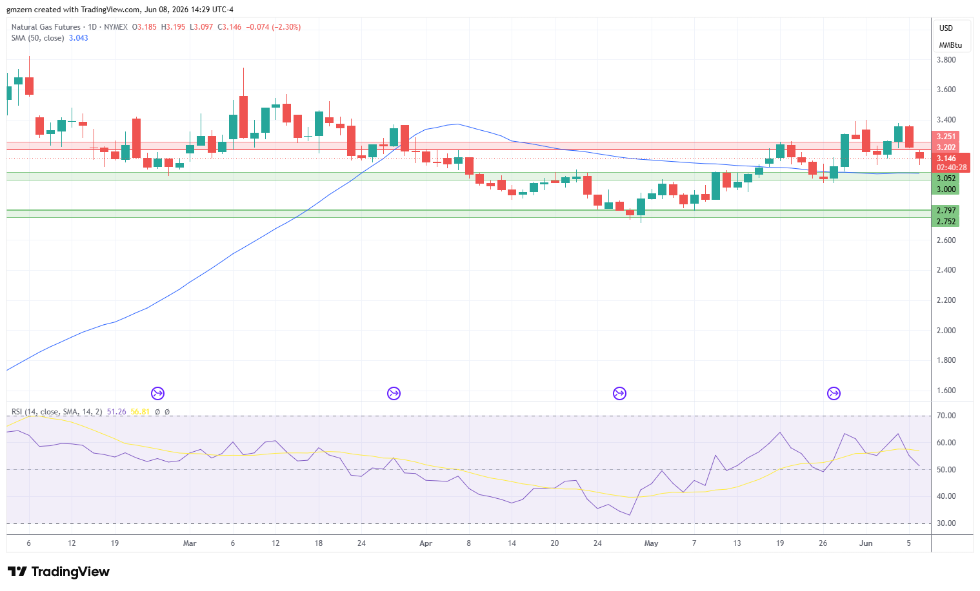Image resolution: width=980 pixels, height=591 pixels.
Task: Click the daily change −0.074 (−2.30%)
Action: coord(274,27)
